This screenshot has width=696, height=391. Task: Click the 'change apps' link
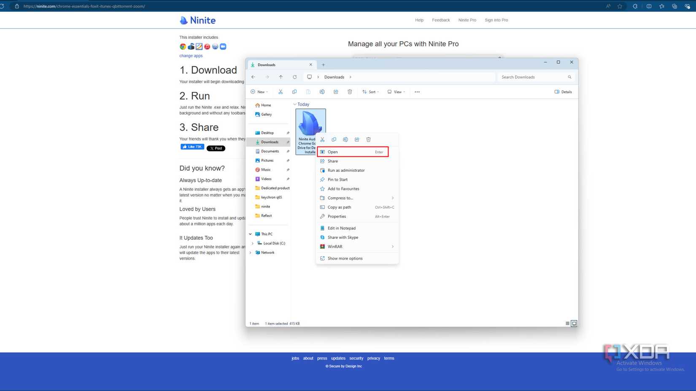point(191,56)
